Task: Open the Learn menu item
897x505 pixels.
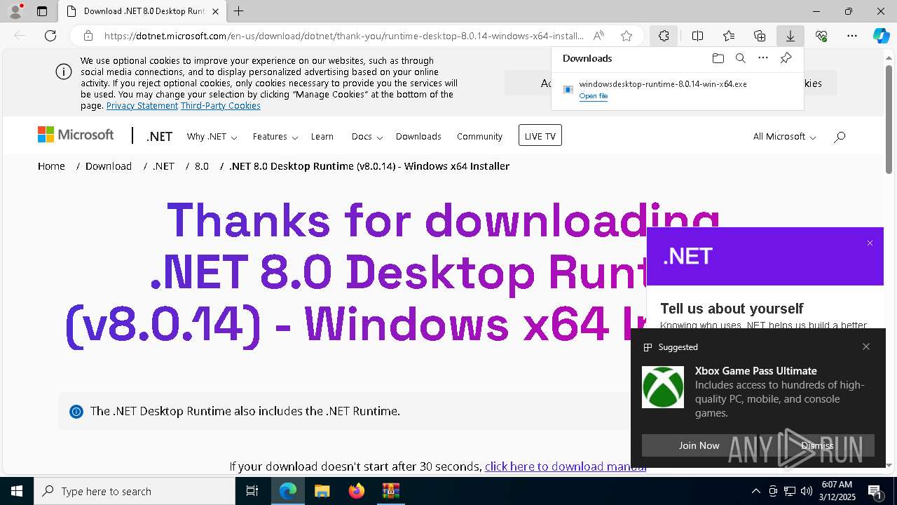Action: pos(322,137)
